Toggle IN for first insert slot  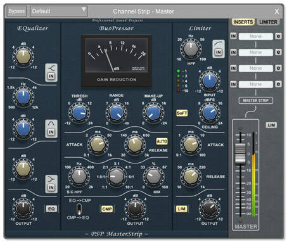coord(233,36)
